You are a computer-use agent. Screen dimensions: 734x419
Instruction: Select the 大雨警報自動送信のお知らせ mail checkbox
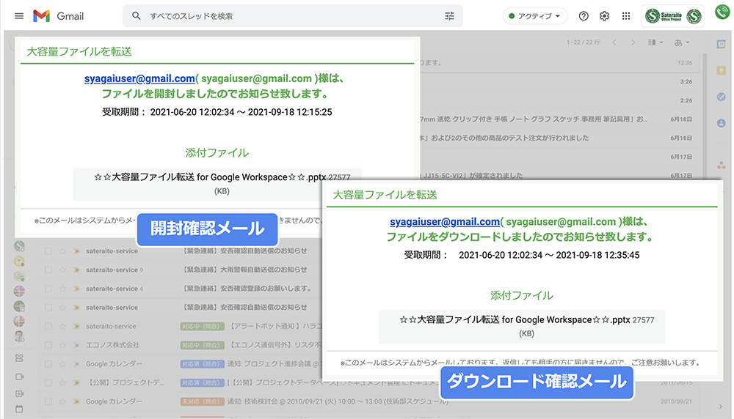[48, 270]
